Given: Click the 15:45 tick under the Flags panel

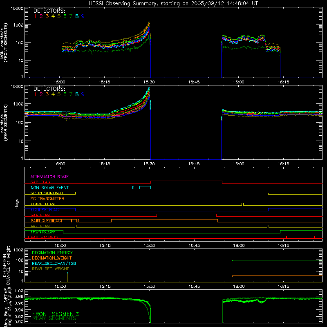Looking at the screenshot, I should tap(194, 246).
